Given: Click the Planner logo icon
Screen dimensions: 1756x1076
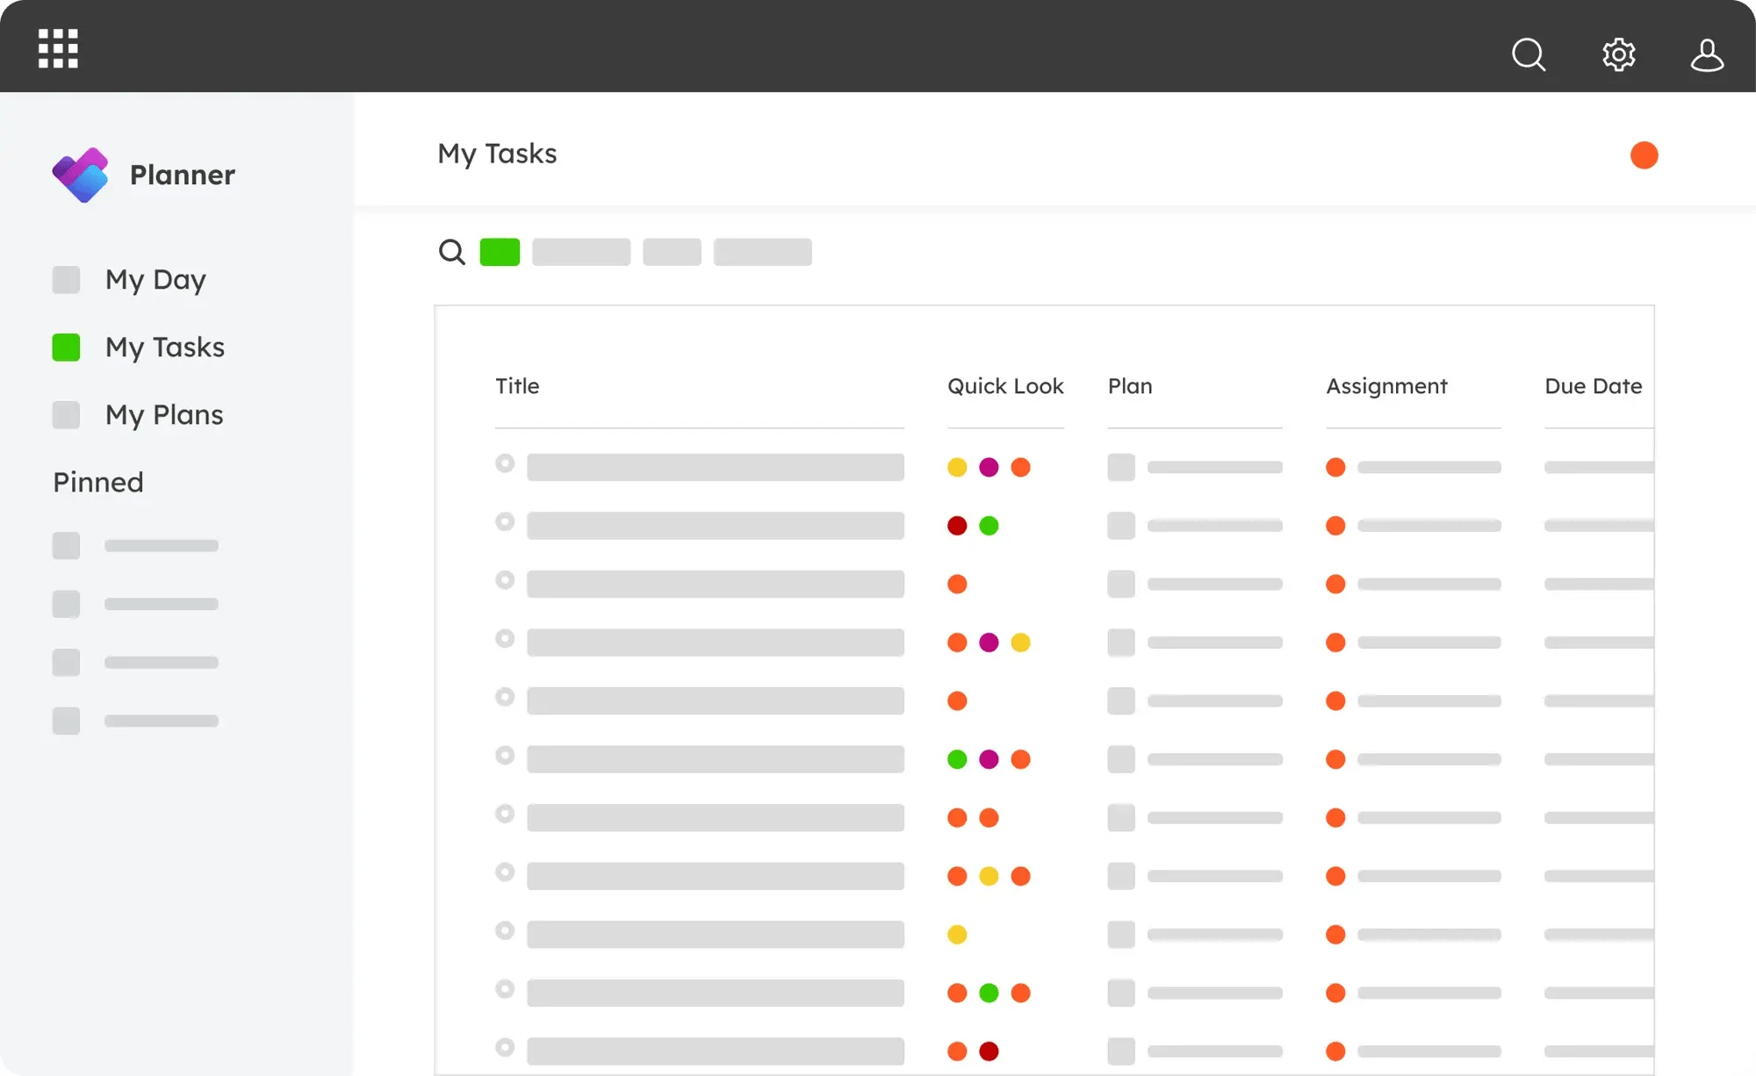Looking at the screenshot, I should [81, 175].
